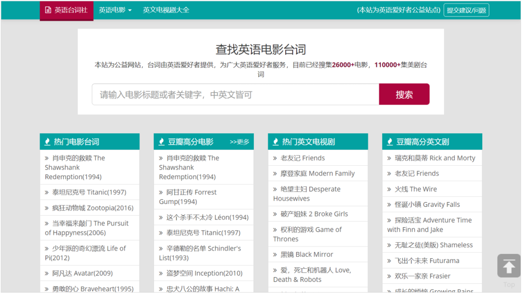Image resolution: width=523 pixels, height=295 pixels.
Task: Open 探险活宝 Adventure Time link
Action: [x=430, y=225]
